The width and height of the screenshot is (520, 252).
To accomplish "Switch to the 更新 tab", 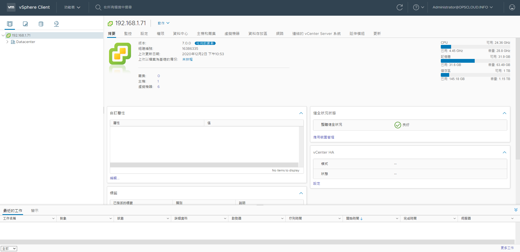I will pyautogui.click(x=377, y=34).
